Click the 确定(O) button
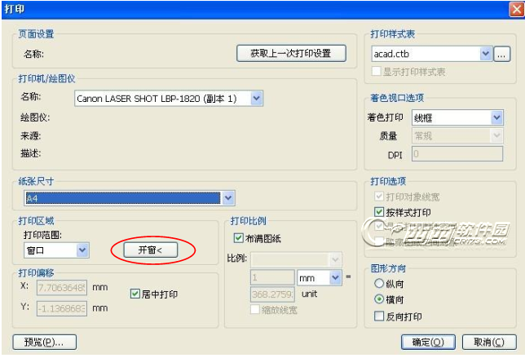525x358 pixels. pos(428,342)
